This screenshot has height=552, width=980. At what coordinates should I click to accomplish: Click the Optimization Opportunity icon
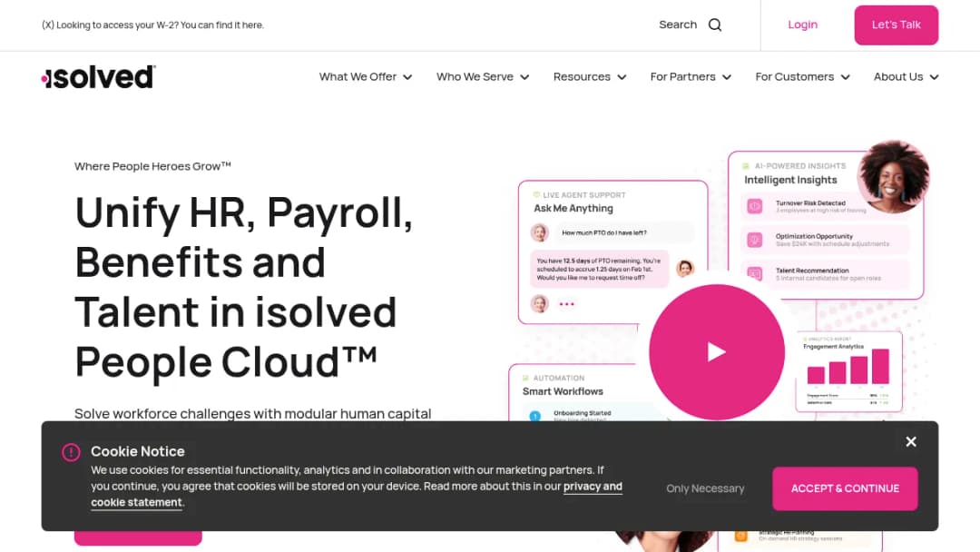coord(755,240)
